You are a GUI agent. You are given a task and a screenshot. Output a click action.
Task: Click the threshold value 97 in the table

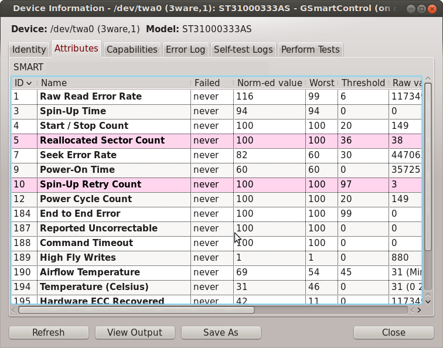(x=346, y=185)
